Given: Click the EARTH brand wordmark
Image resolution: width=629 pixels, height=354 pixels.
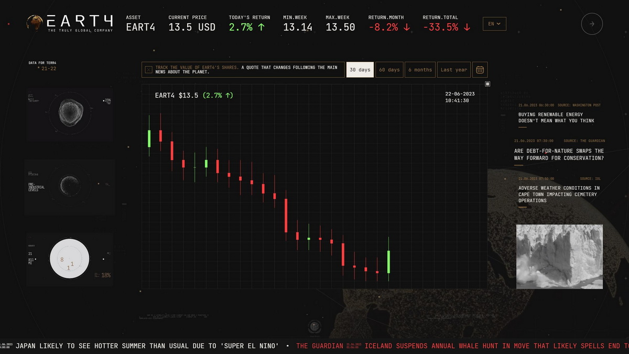Looking at the screenshot, I should tap(80, 21).
